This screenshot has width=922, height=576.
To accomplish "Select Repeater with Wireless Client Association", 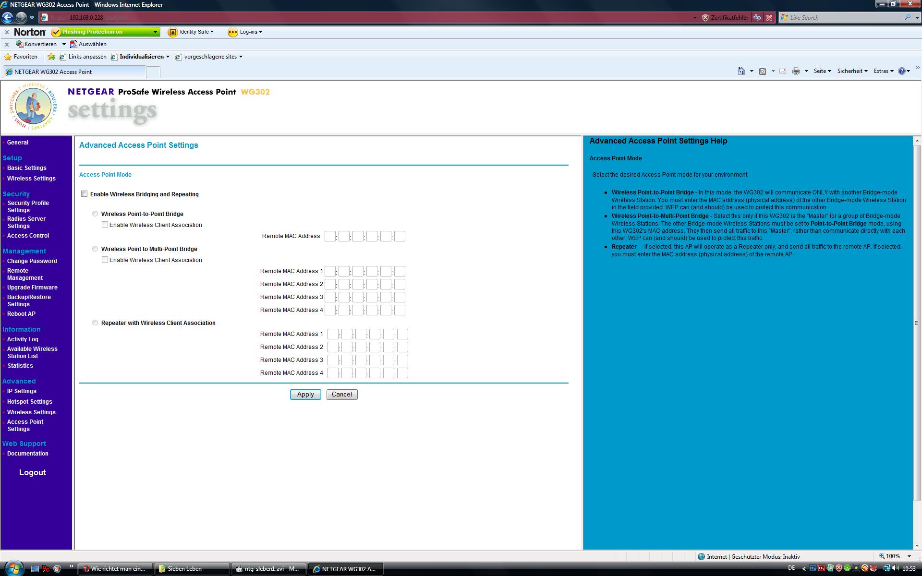I will click(x=95, y=323).
